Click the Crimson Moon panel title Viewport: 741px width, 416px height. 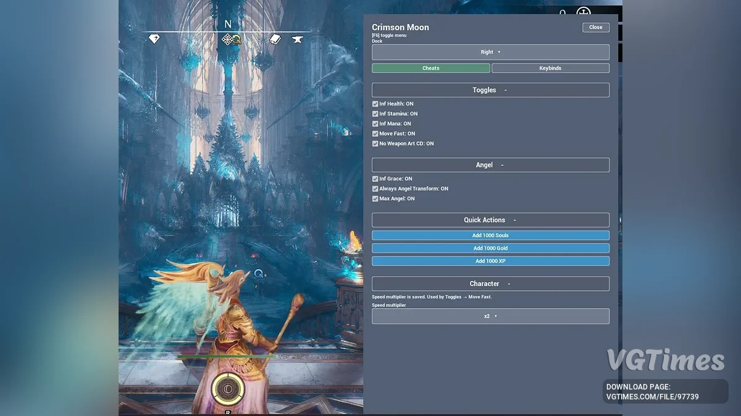coord(400,27)
